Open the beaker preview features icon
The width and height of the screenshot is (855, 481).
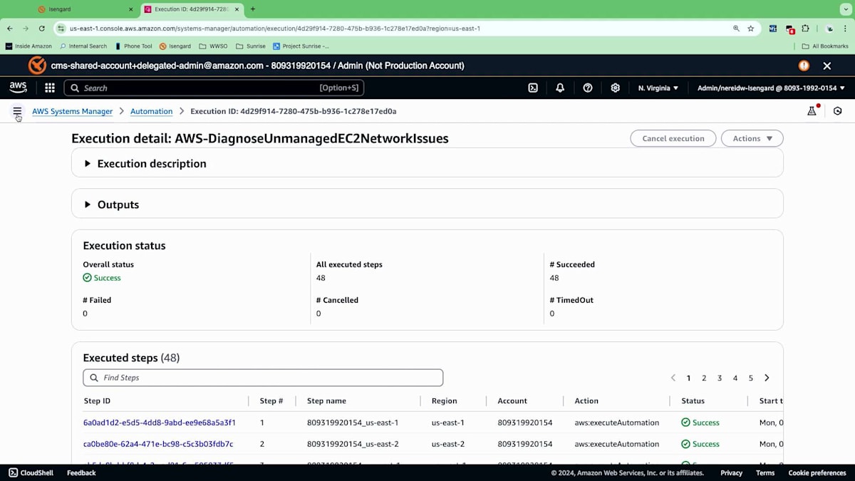pyautogui.click(x=812, y=111)
